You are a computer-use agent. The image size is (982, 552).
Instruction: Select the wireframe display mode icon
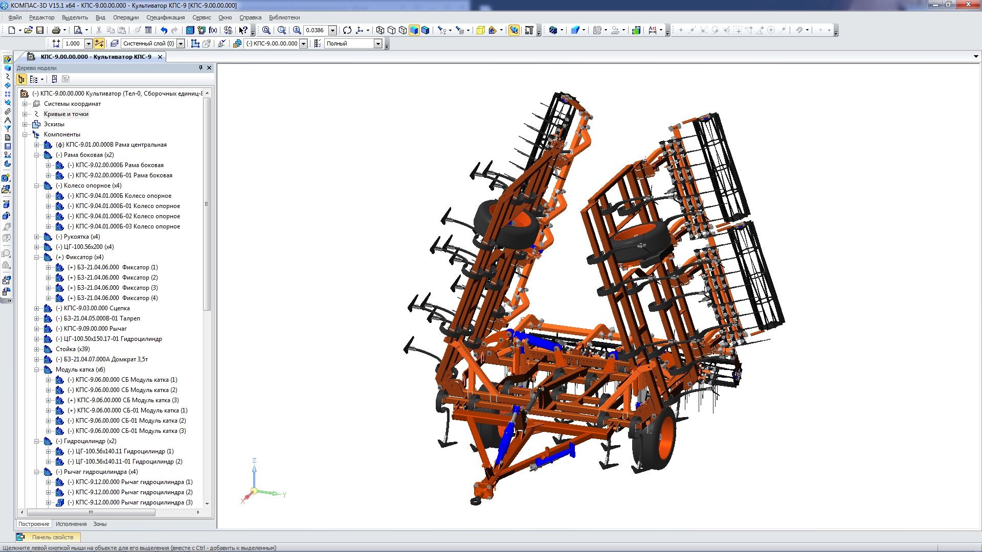[x=380, y=30]
